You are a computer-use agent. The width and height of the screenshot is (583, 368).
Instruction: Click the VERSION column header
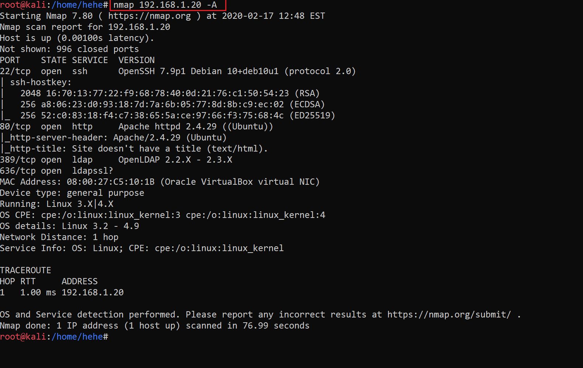(136, 60)
